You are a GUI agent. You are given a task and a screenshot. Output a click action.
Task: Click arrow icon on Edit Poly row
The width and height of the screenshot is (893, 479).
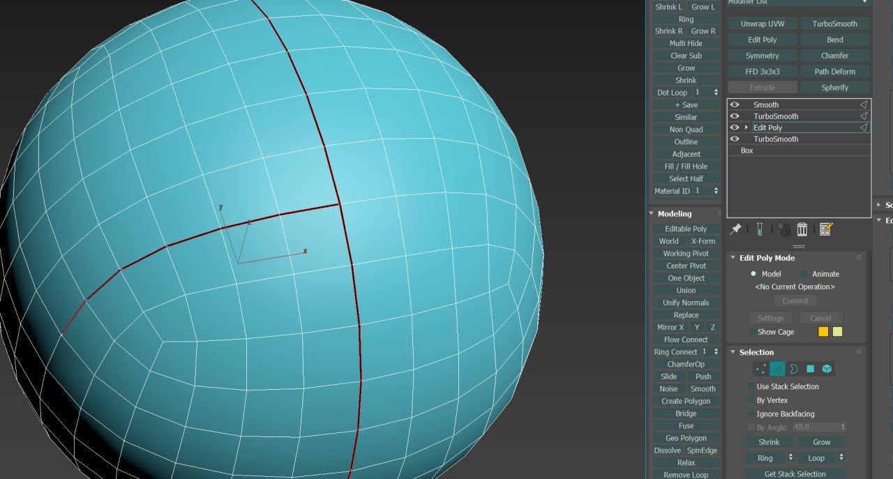(863, 127)
